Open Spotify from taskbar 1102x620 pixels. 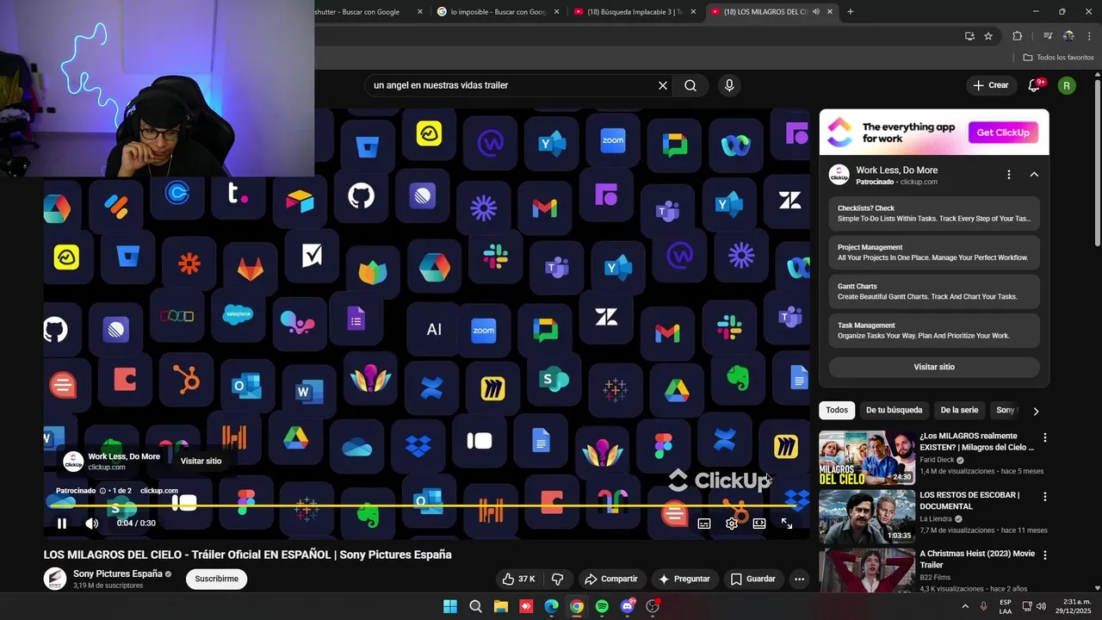602,606
